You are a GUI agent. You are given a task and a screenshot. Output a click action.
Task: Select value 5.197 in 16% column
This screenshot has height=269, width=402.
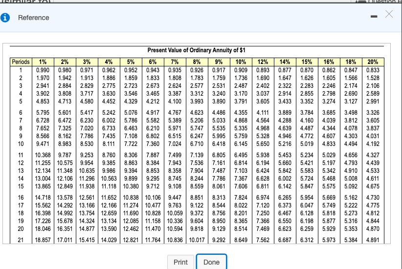tap(329, 163)
